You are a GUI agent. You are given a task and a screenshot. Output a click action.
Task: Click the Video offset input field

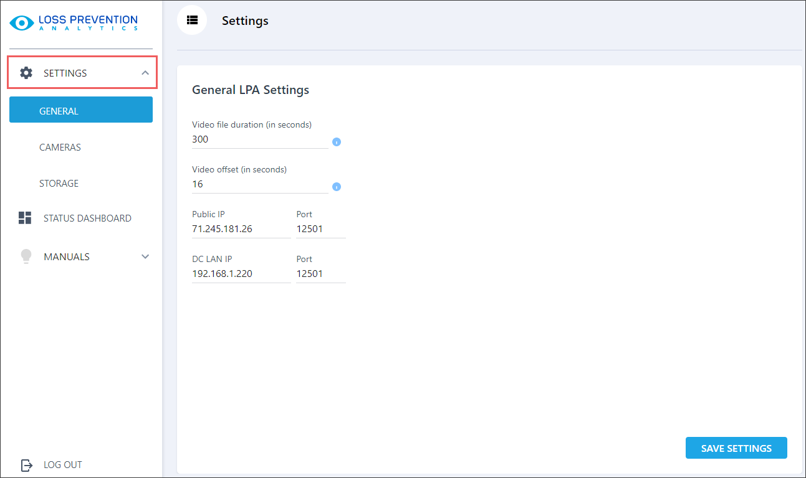pyautogui.click(x=259, y=184)
